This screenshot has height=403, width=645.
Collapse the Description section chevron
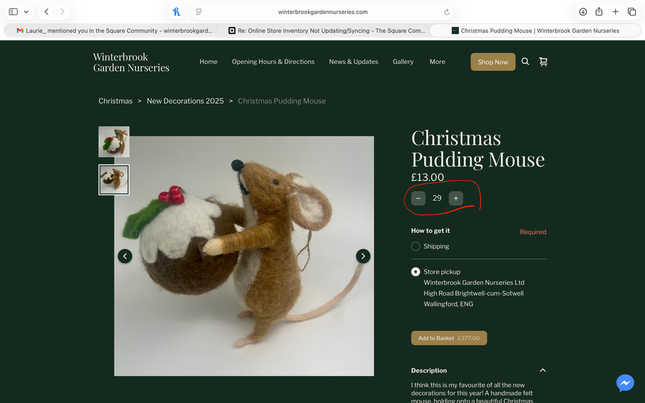(x=543, y=371)
